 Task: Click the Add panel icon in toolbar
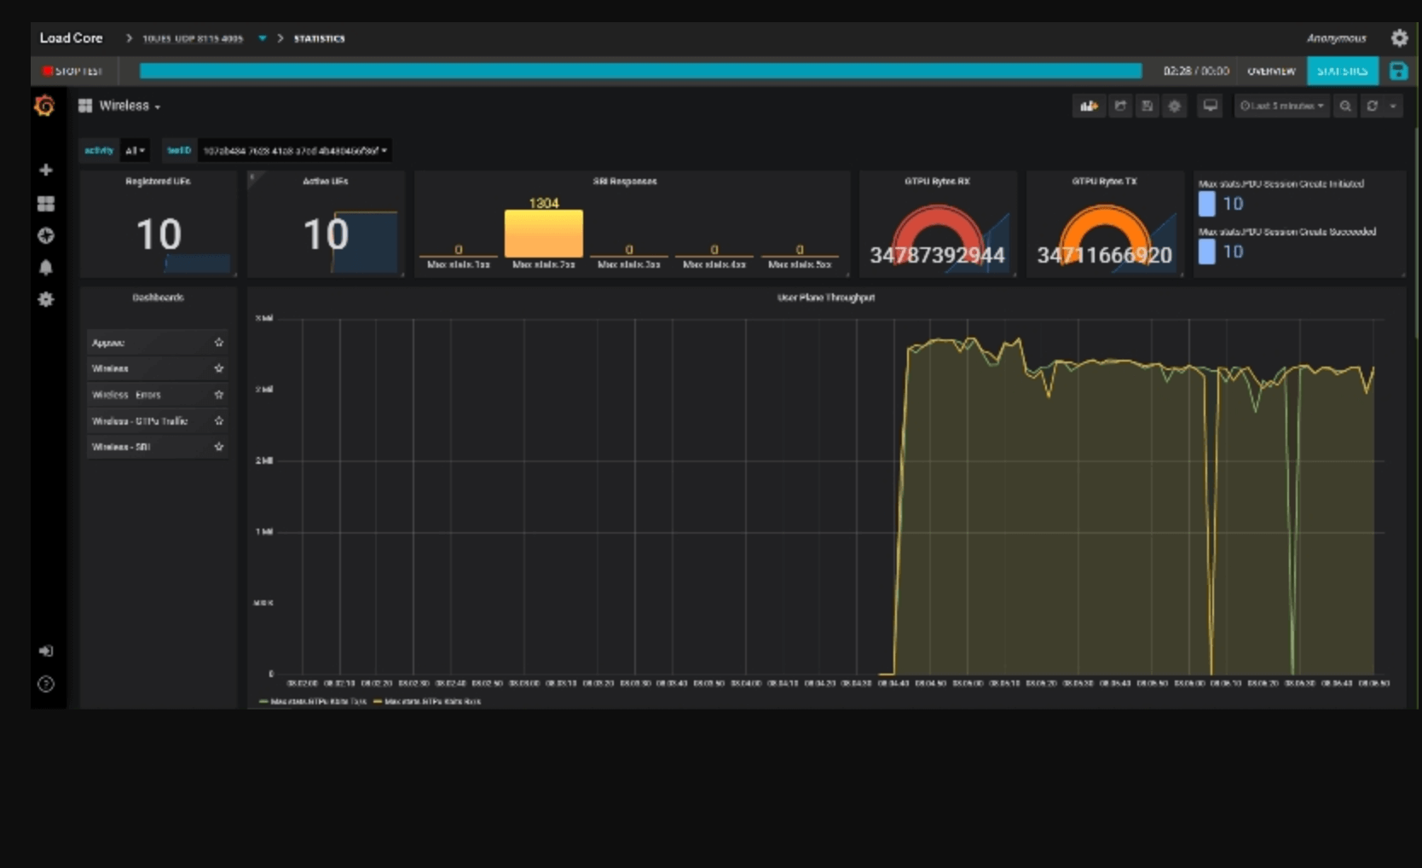[1089, 106]
